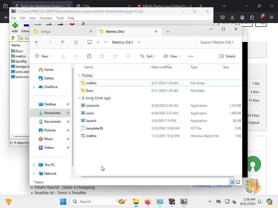Open the 7-Zip Favorites menu
This screenshot has height=208, width=278.
tap(46, 18)
